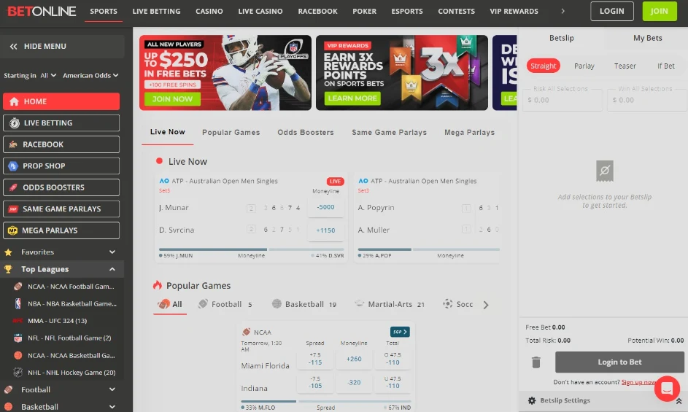Image resolution: width=688 pixels, height=412 pixels.
Task: Click the Home house icon in sidebar
Action: coord(14,101)
